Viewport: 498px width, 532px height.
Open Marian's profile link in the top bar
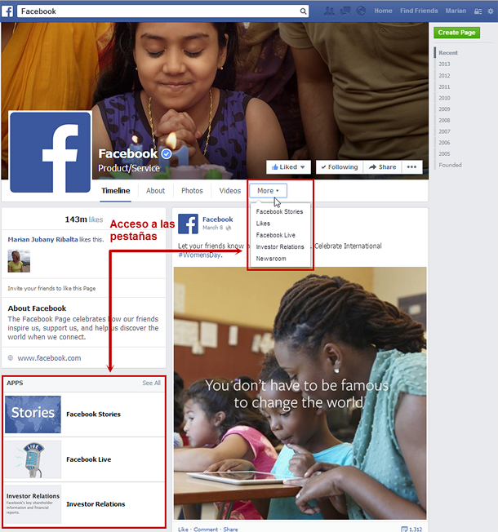coord(456,11)
